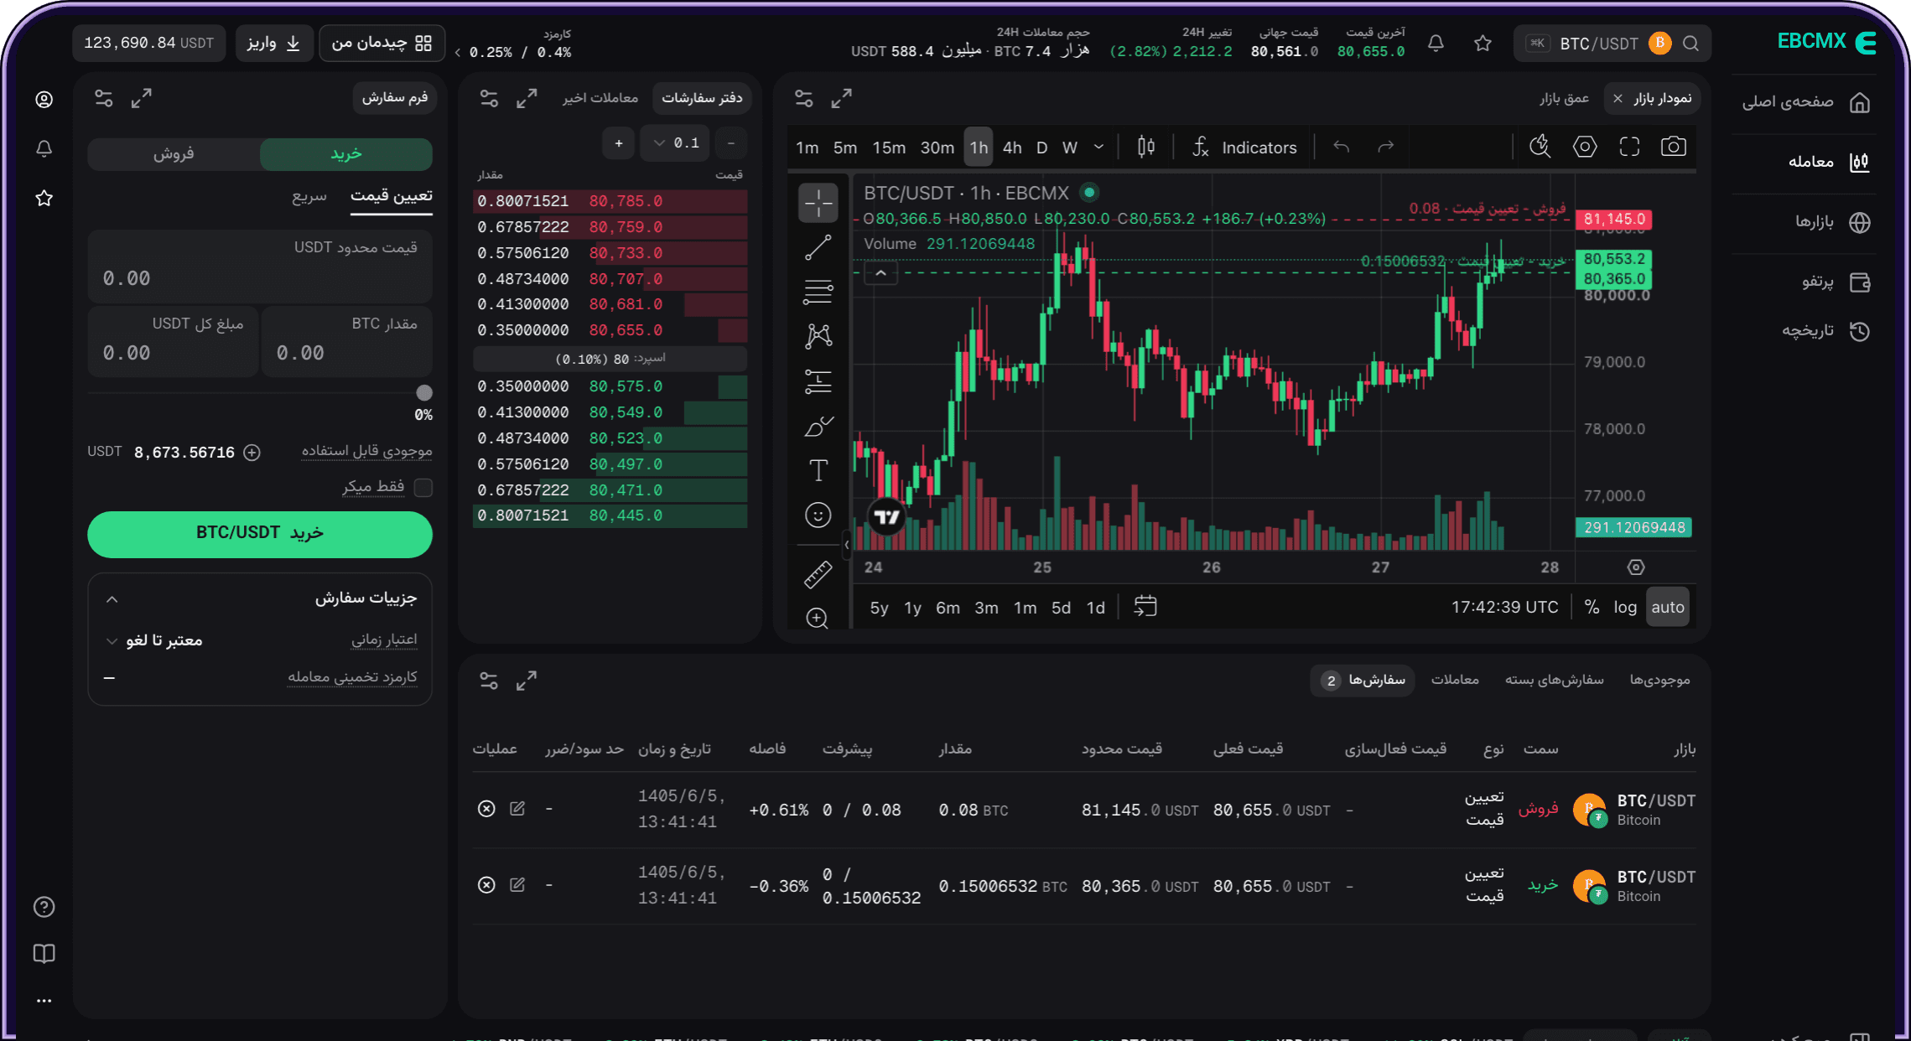This screenshot has height=1041, width=1911.
Task: Undo last chart action
Action: tap(1341, 147)
